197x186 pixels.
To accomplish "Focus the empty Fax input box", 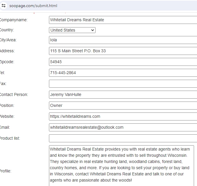I will point(123,84).
